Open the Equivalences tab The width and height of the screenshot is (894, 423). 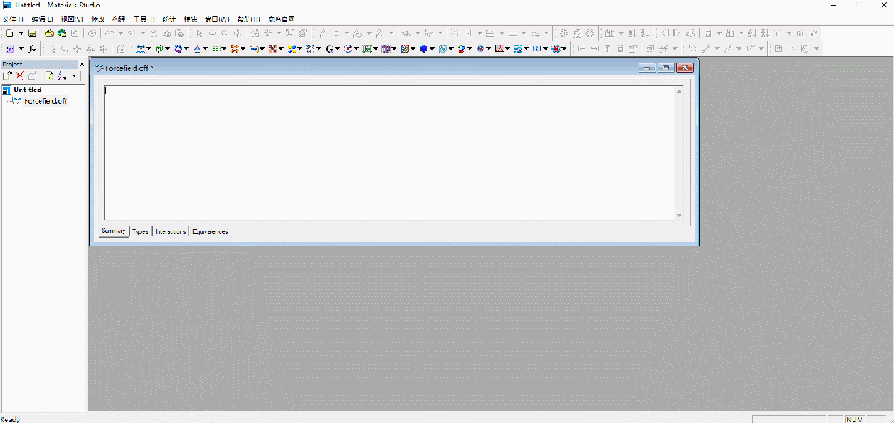pyautogui.click(x=210, y=231)
